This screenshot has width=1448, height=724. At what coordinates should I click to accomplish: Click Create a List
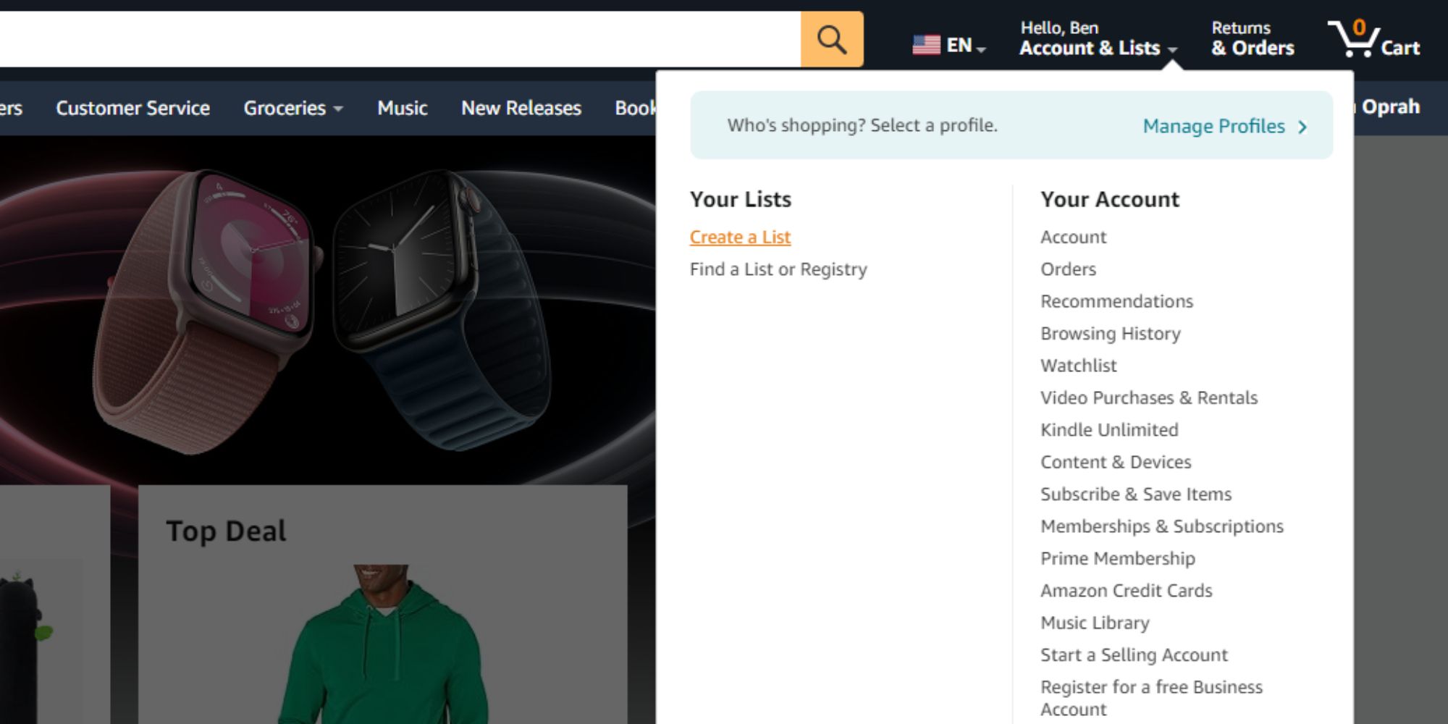[x=740, y=237]
